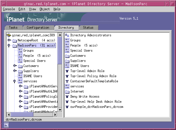Viewport: 176px width, 130px height.
Task: Click tree scrollbar down arrow
Action: tap(60, 110)
